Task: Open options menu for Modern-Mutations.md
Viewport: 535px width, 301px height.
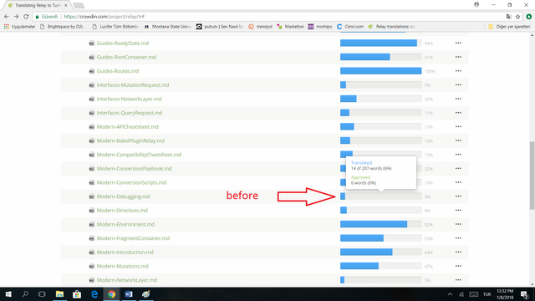Action: pos(458,266)
